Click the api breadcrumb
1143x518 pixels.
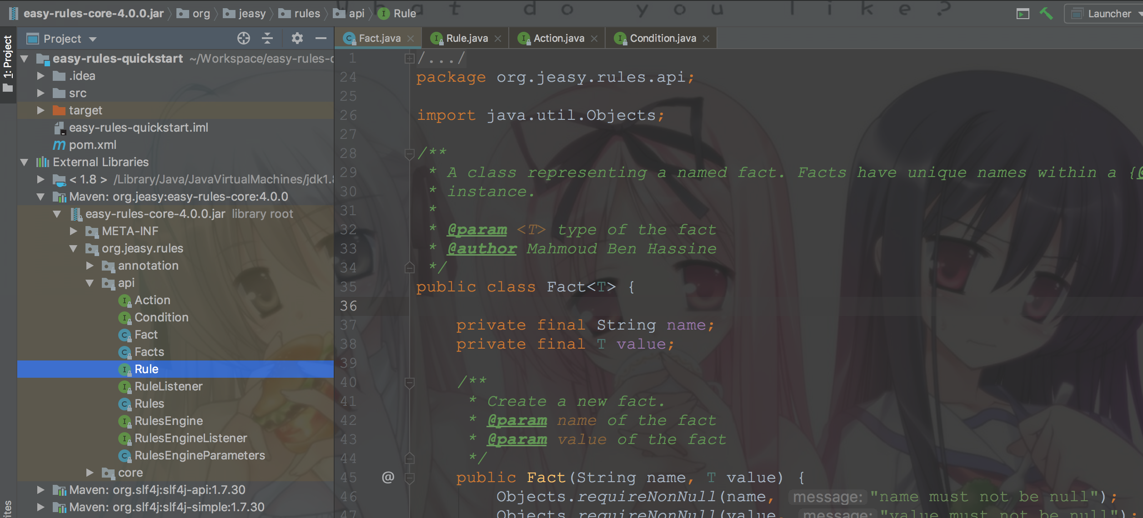(349, 14)
